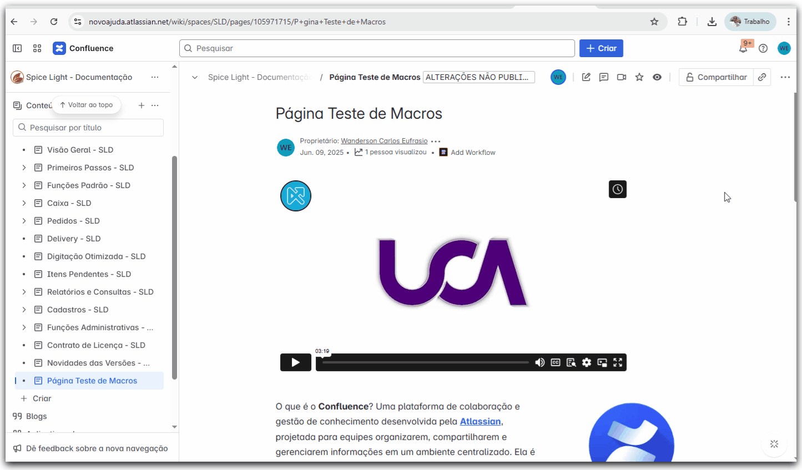Expand Funções Padrão - SLD tree node
802x470 pixels.
pyautogui.click(x=24, y=185)
